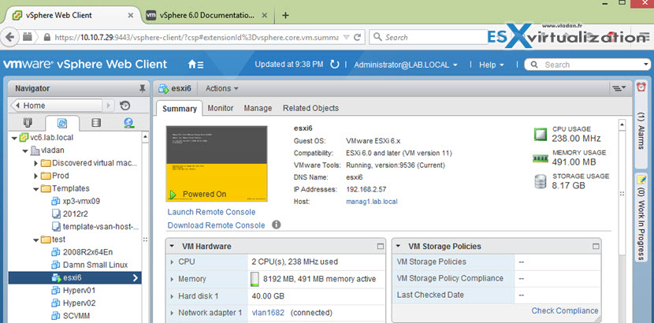Expand the CPU hardware row
The width and height of the screenshot is (654, 323).
(172, 262)
